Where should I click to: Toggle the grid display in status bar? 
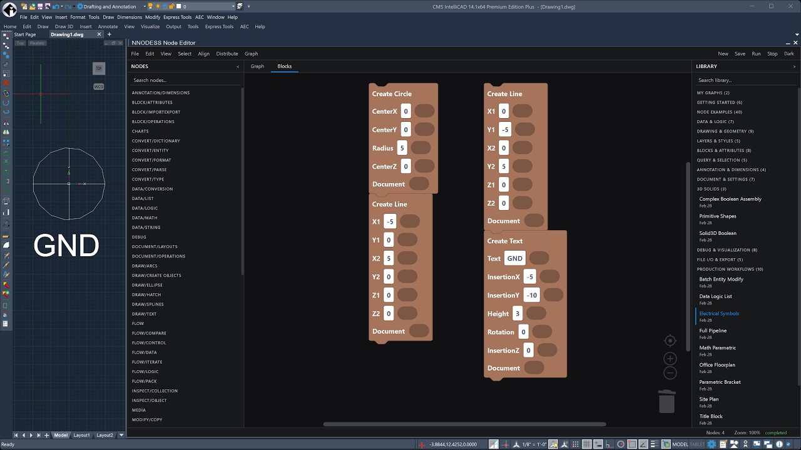click(x=586, y=444)
